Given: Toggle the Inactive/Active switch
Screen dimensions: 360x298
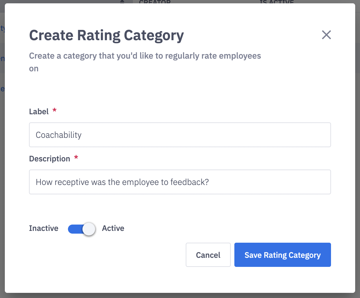Looking at the screenshot, I should 82,229.
